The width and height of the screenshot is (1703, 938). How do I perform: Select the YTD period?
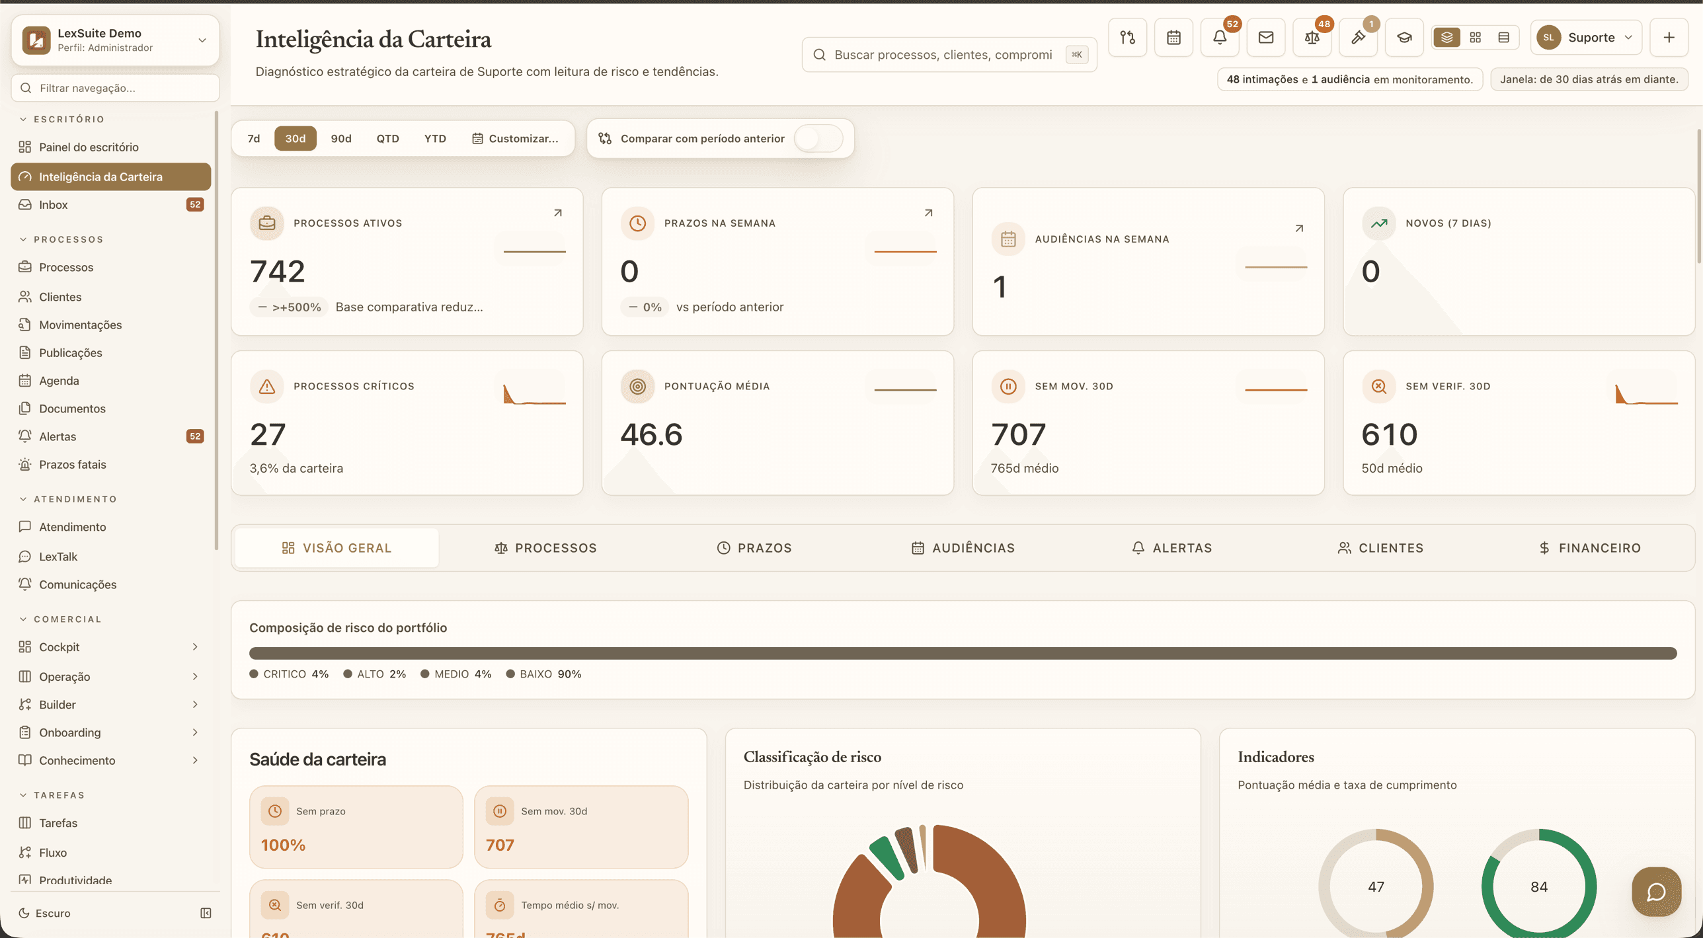point(435,139)
